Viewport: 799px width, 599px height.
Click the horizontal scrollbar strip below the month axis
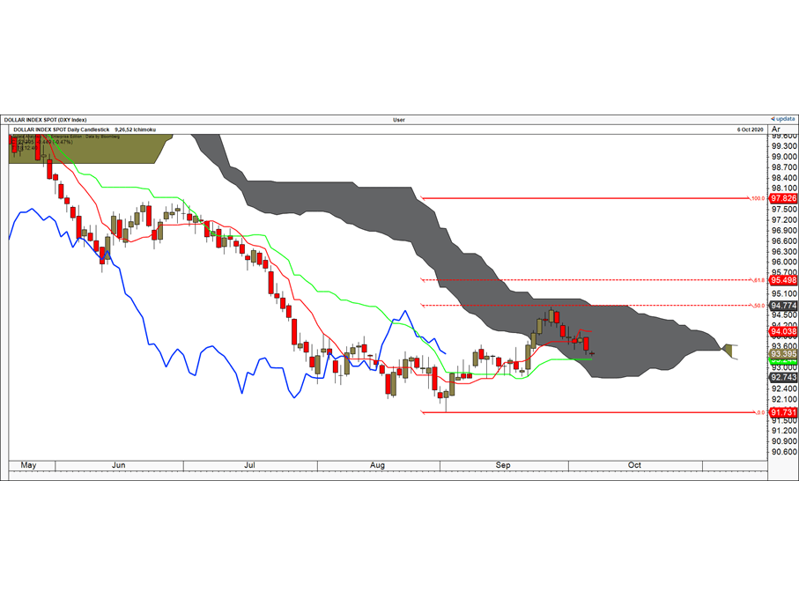coord(388,475)
